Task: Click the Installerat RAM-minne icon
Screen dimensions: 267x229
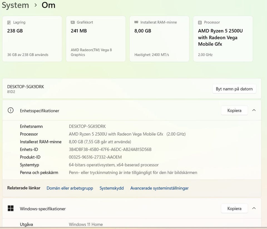Action: tap(136, 22)
